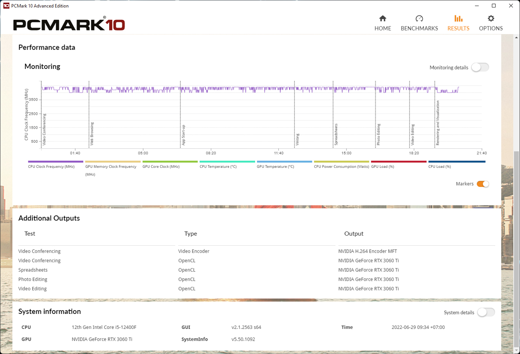Click the Writing chart marker
This screenshot has width=520, height=354.
[x=297, y=139]
